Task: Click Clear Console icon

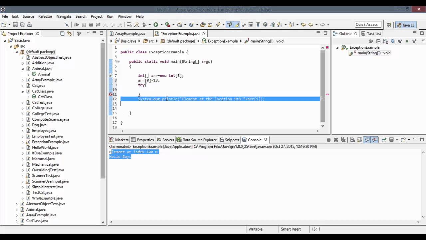Action: click(352, 140)
